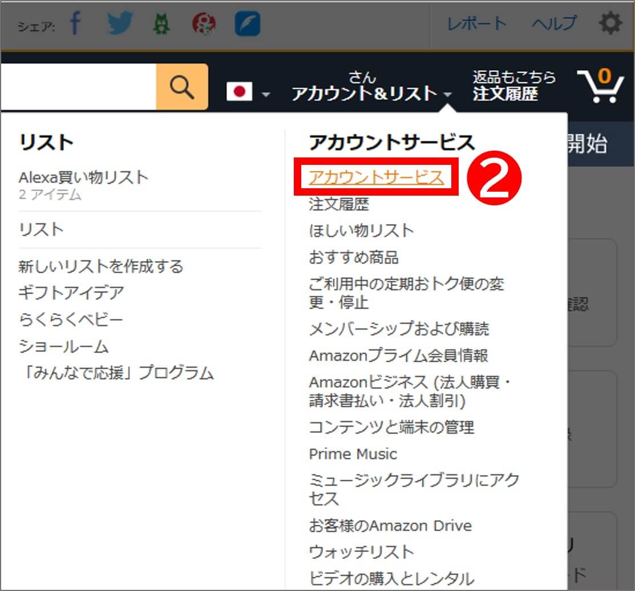Open 注文履歴 in the top navigation bar
635x591 pixels.
pos(505,94)
